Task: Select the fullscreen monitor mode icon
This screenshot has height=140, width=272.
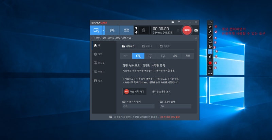Action: pyautogui.click(x=151, y=56)
